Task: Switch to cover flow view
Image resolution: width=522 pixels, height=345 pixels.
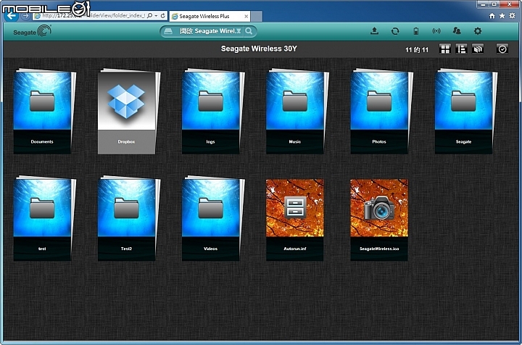Action: click(477, 49)
